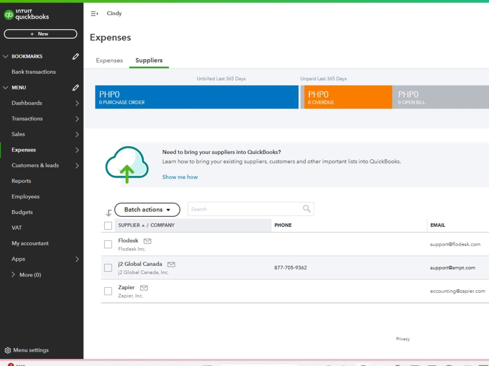489x366 pixels.
Task: Click the cloud upload illustration
Action: click(x=127, y=165)
